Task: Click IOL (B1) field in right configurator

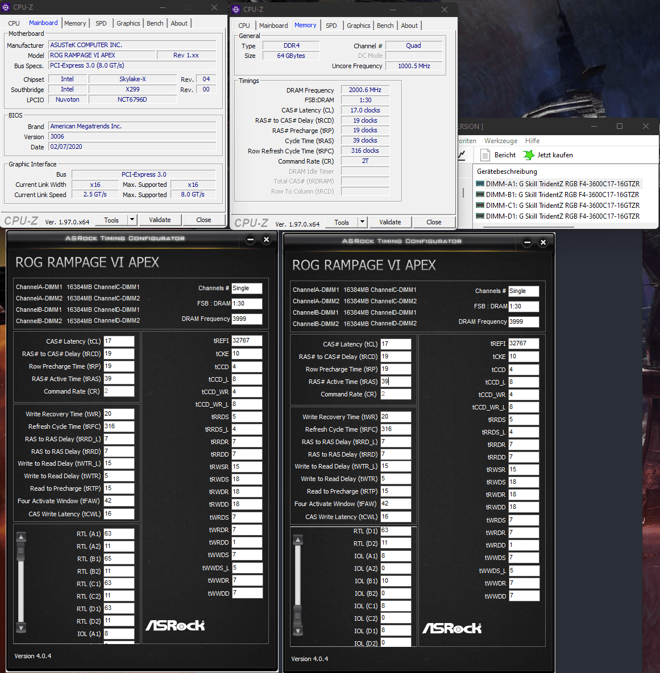Action: pos(396,581)
